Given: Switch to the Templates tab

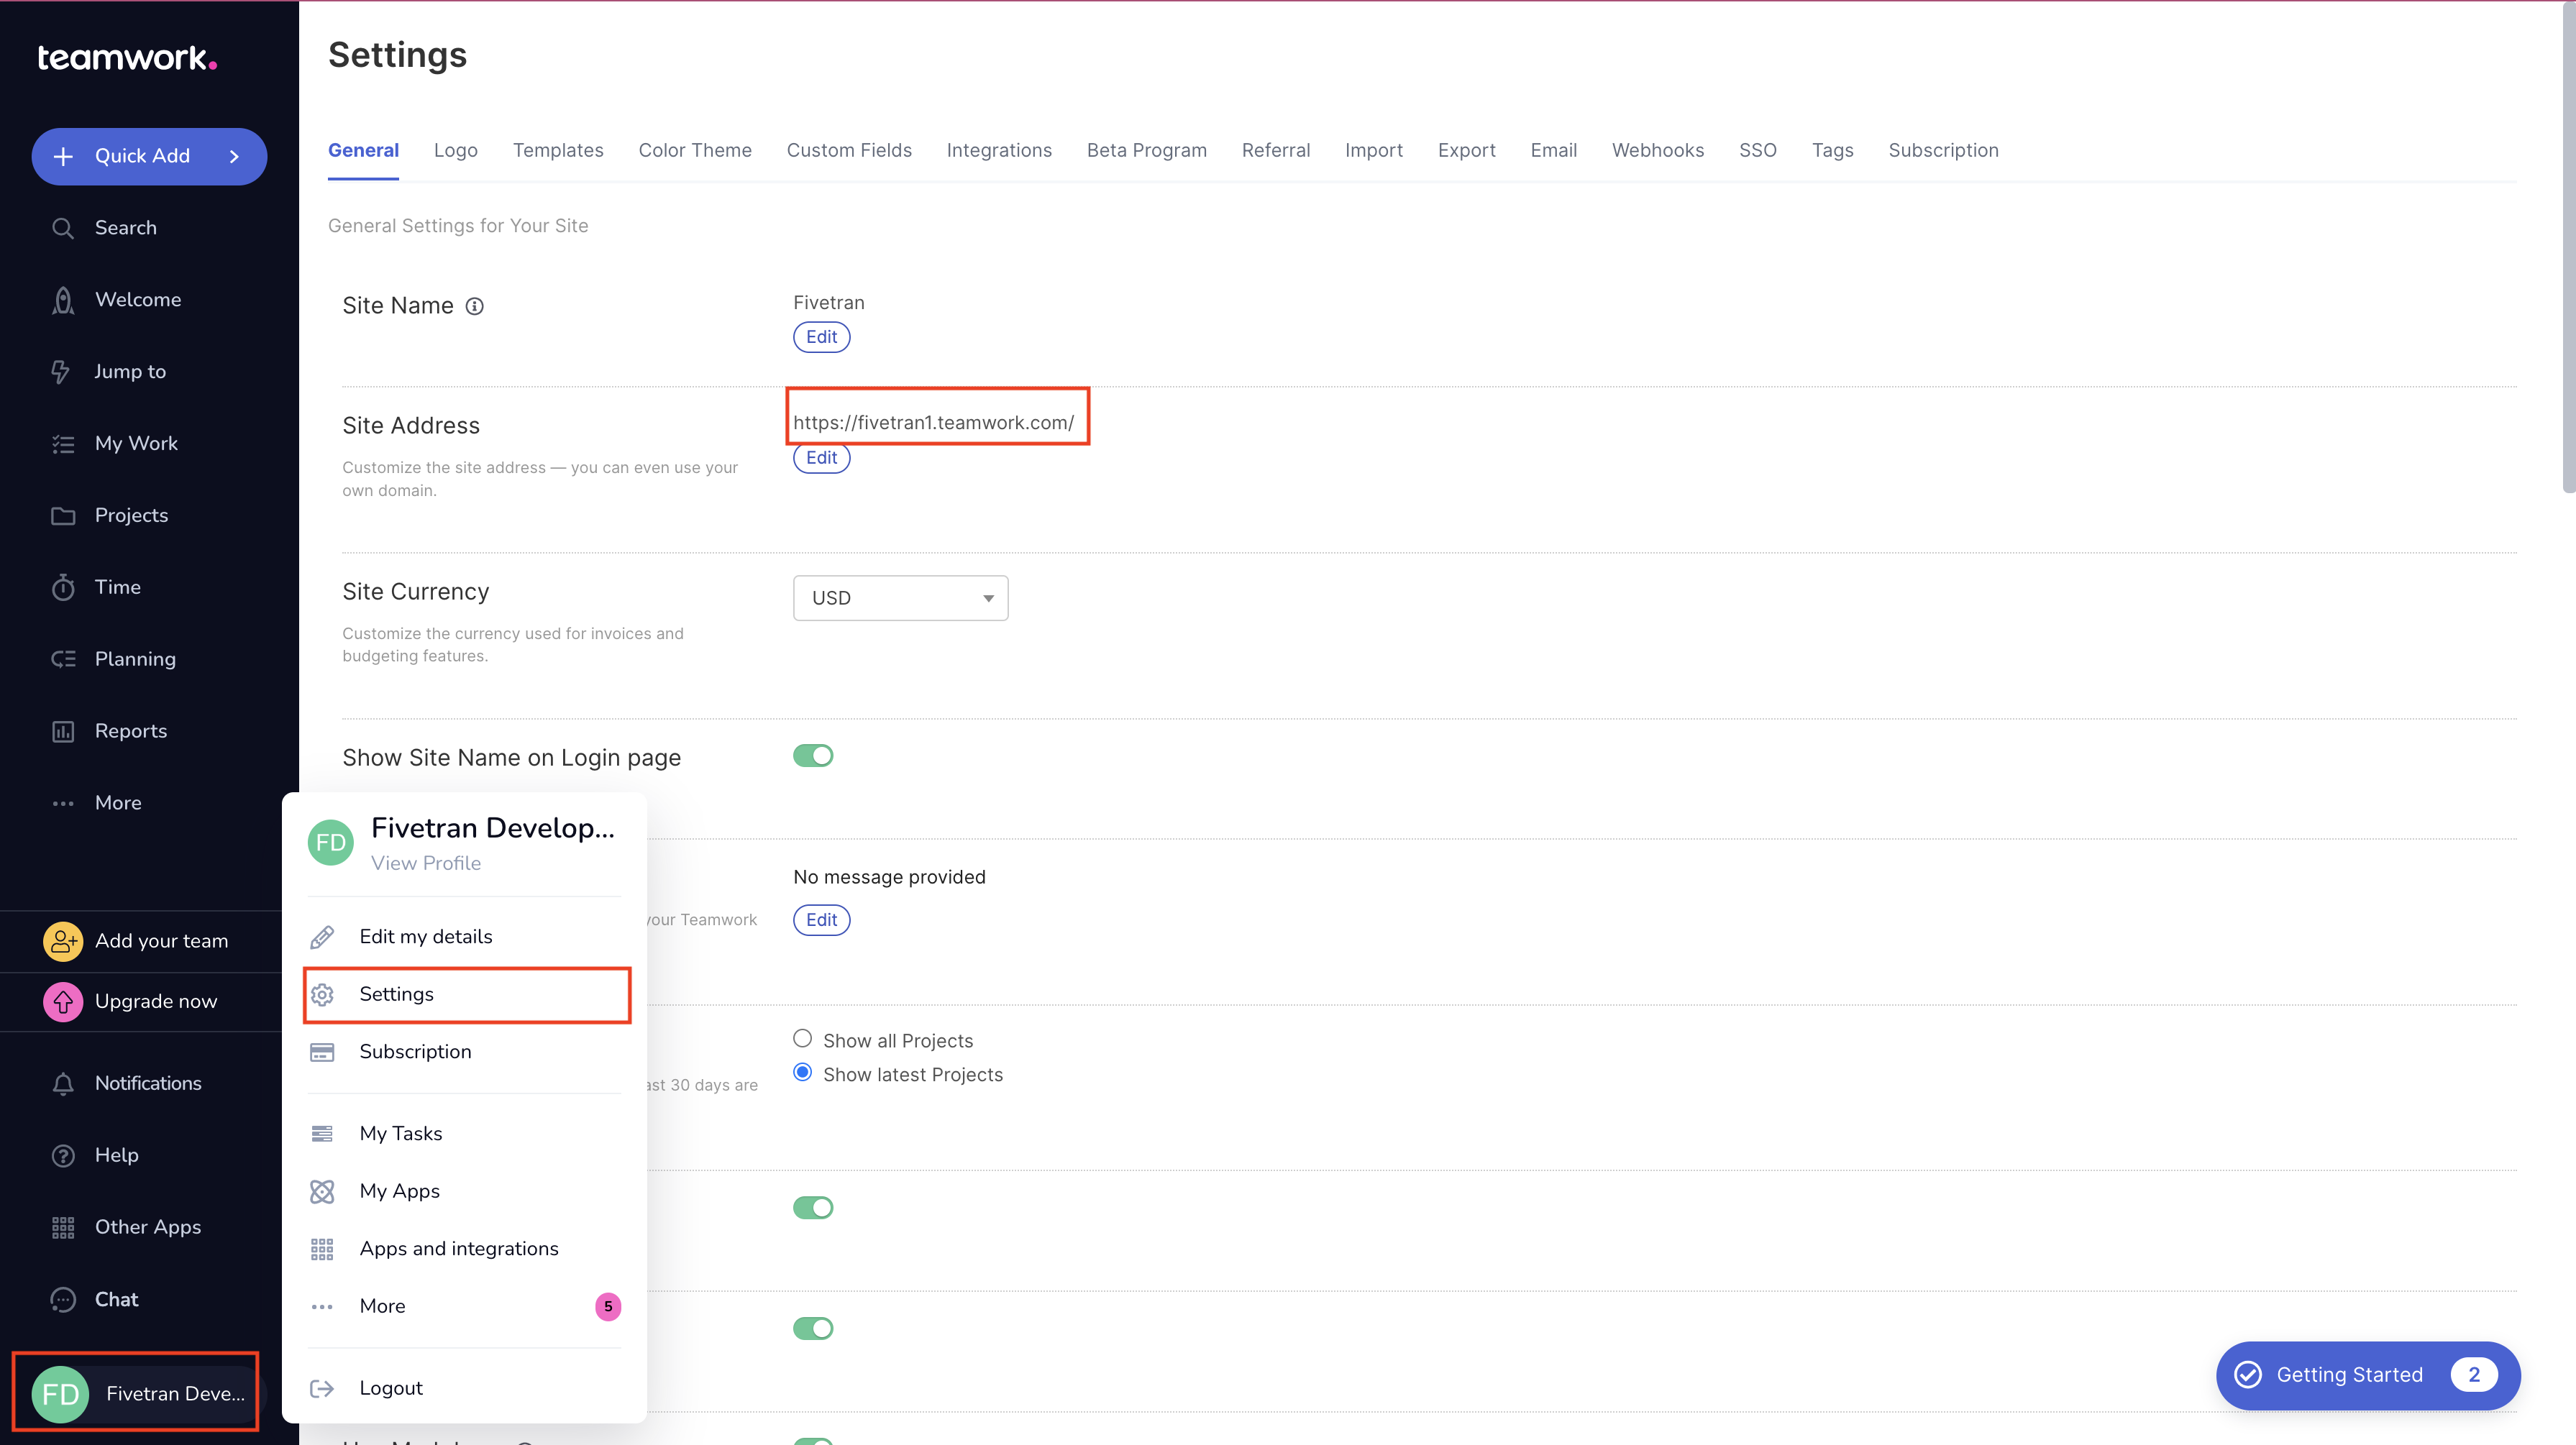Looking at the screenshot, I should click(x=558, y=150).
